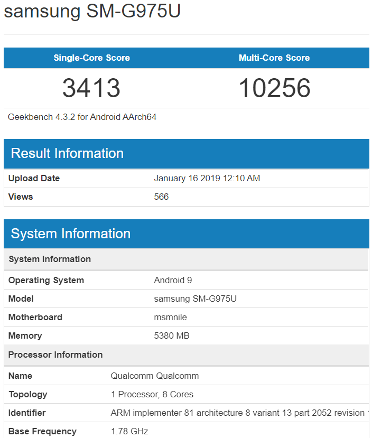The image size is (372, 438).
Task: Select the Multi-Core Score header
Action: coord(274,58)
